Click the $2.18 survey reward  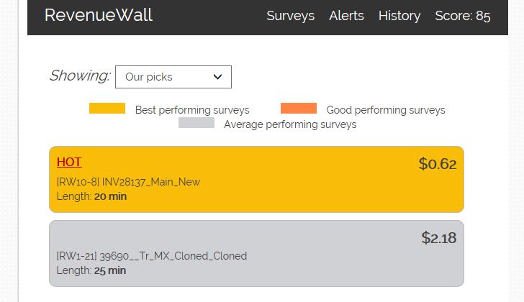pyautogui.click(x=438, y=238)
